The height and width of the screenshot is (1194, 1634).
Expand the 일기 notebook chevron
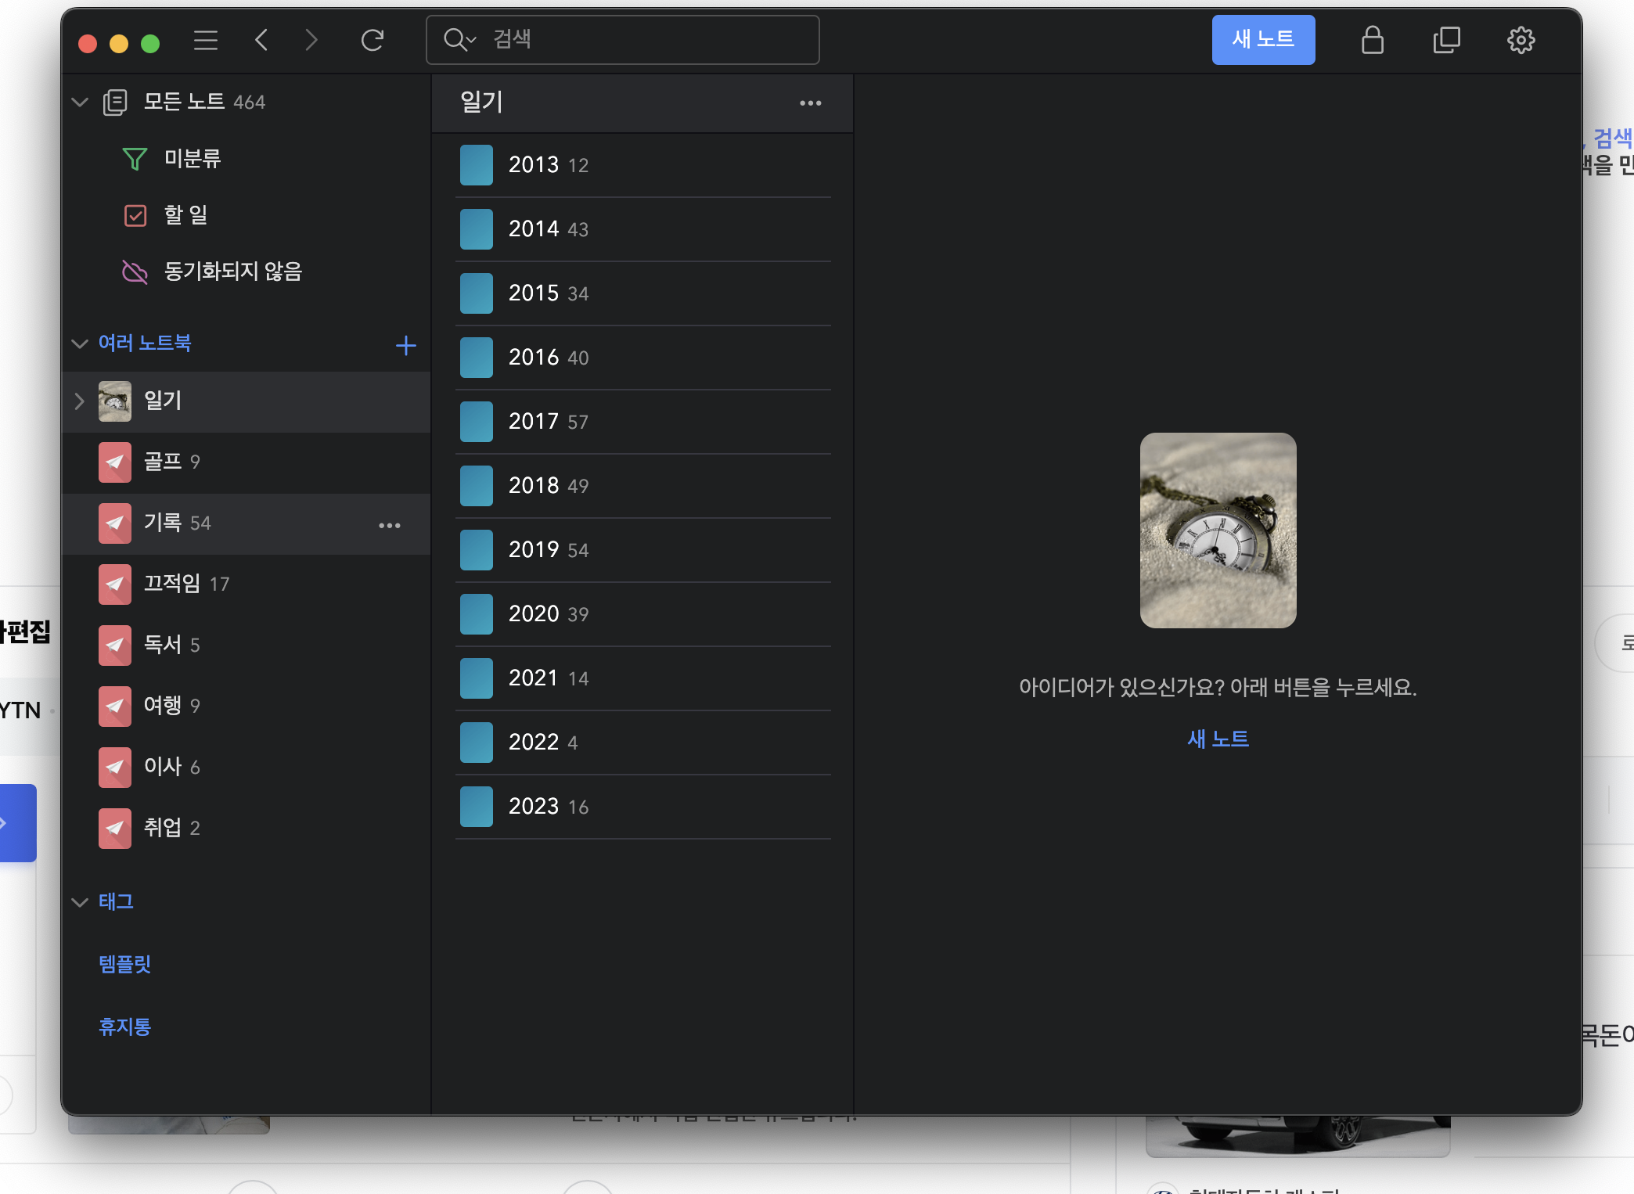coord(79,401)
